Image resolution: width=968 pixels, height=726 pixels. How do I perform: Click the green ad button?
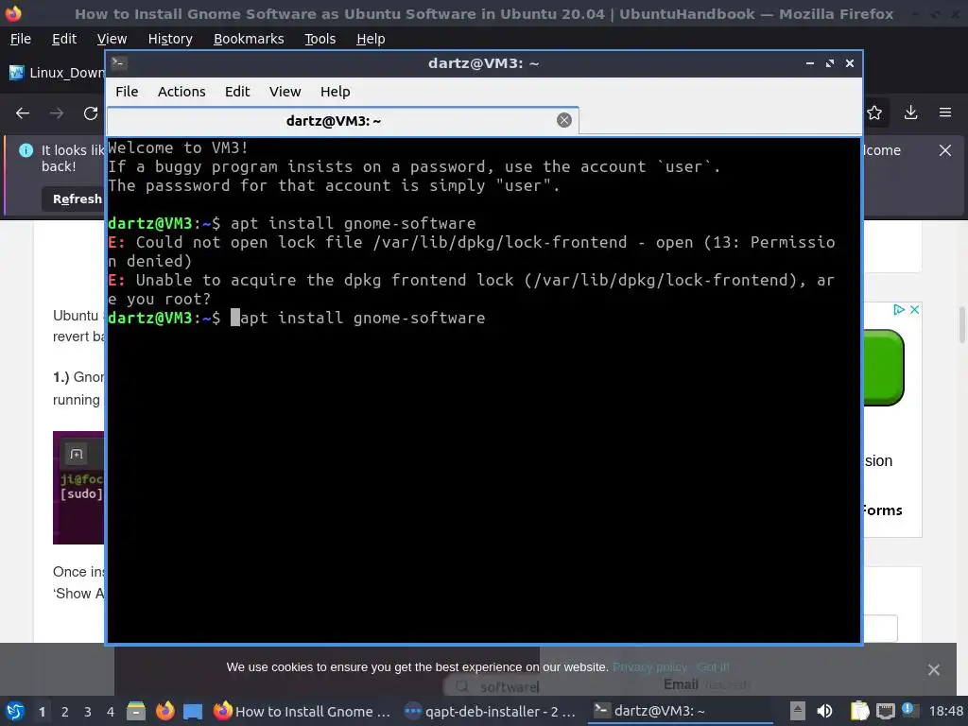884,368
